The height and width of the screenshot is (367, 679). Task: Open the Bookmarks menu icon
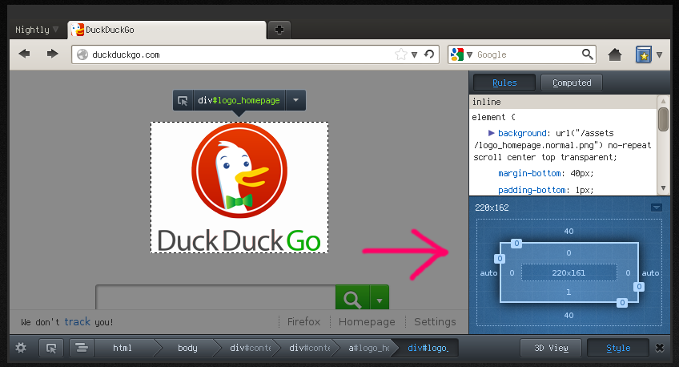pos(644,54)
